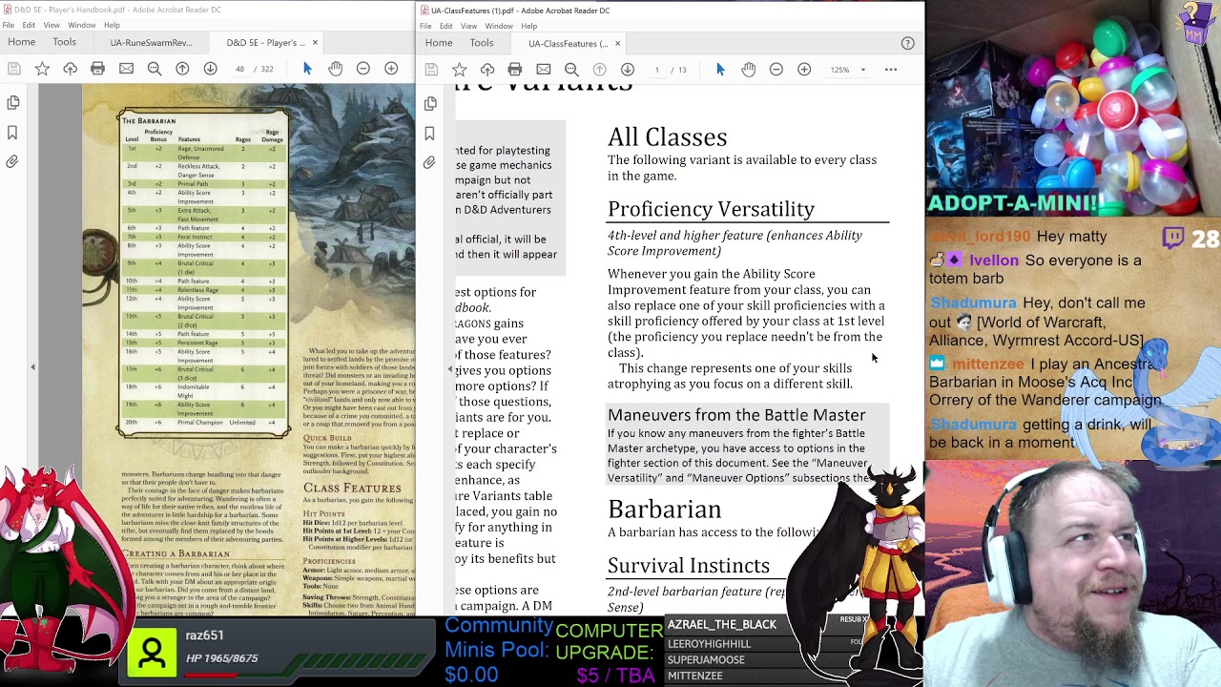Upload to cloud in Player's Handbook window
This screenshot has height=687, width=1221.
[x=70, y=69]
